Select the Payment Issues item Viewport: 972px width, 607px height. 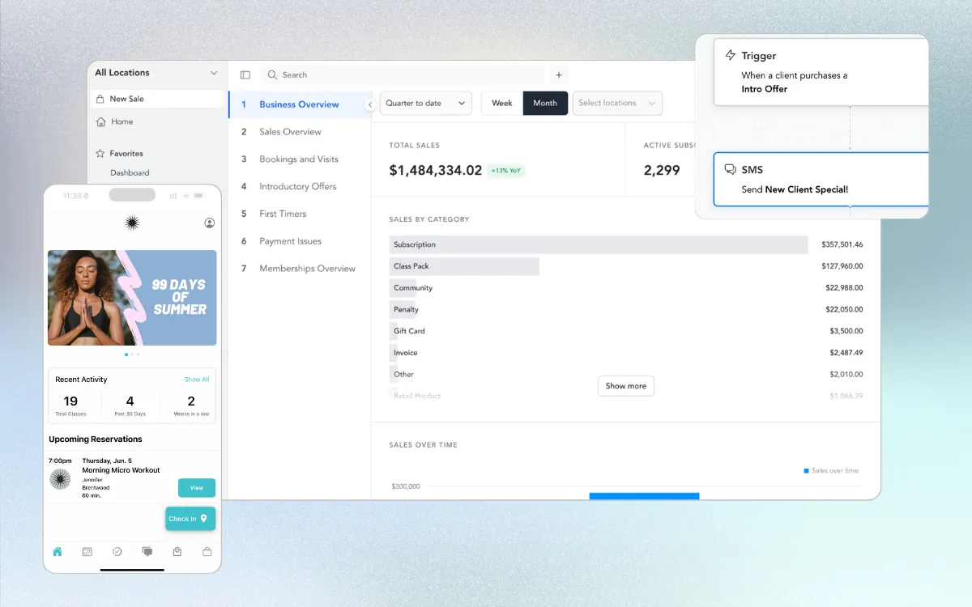pos(290,241)
